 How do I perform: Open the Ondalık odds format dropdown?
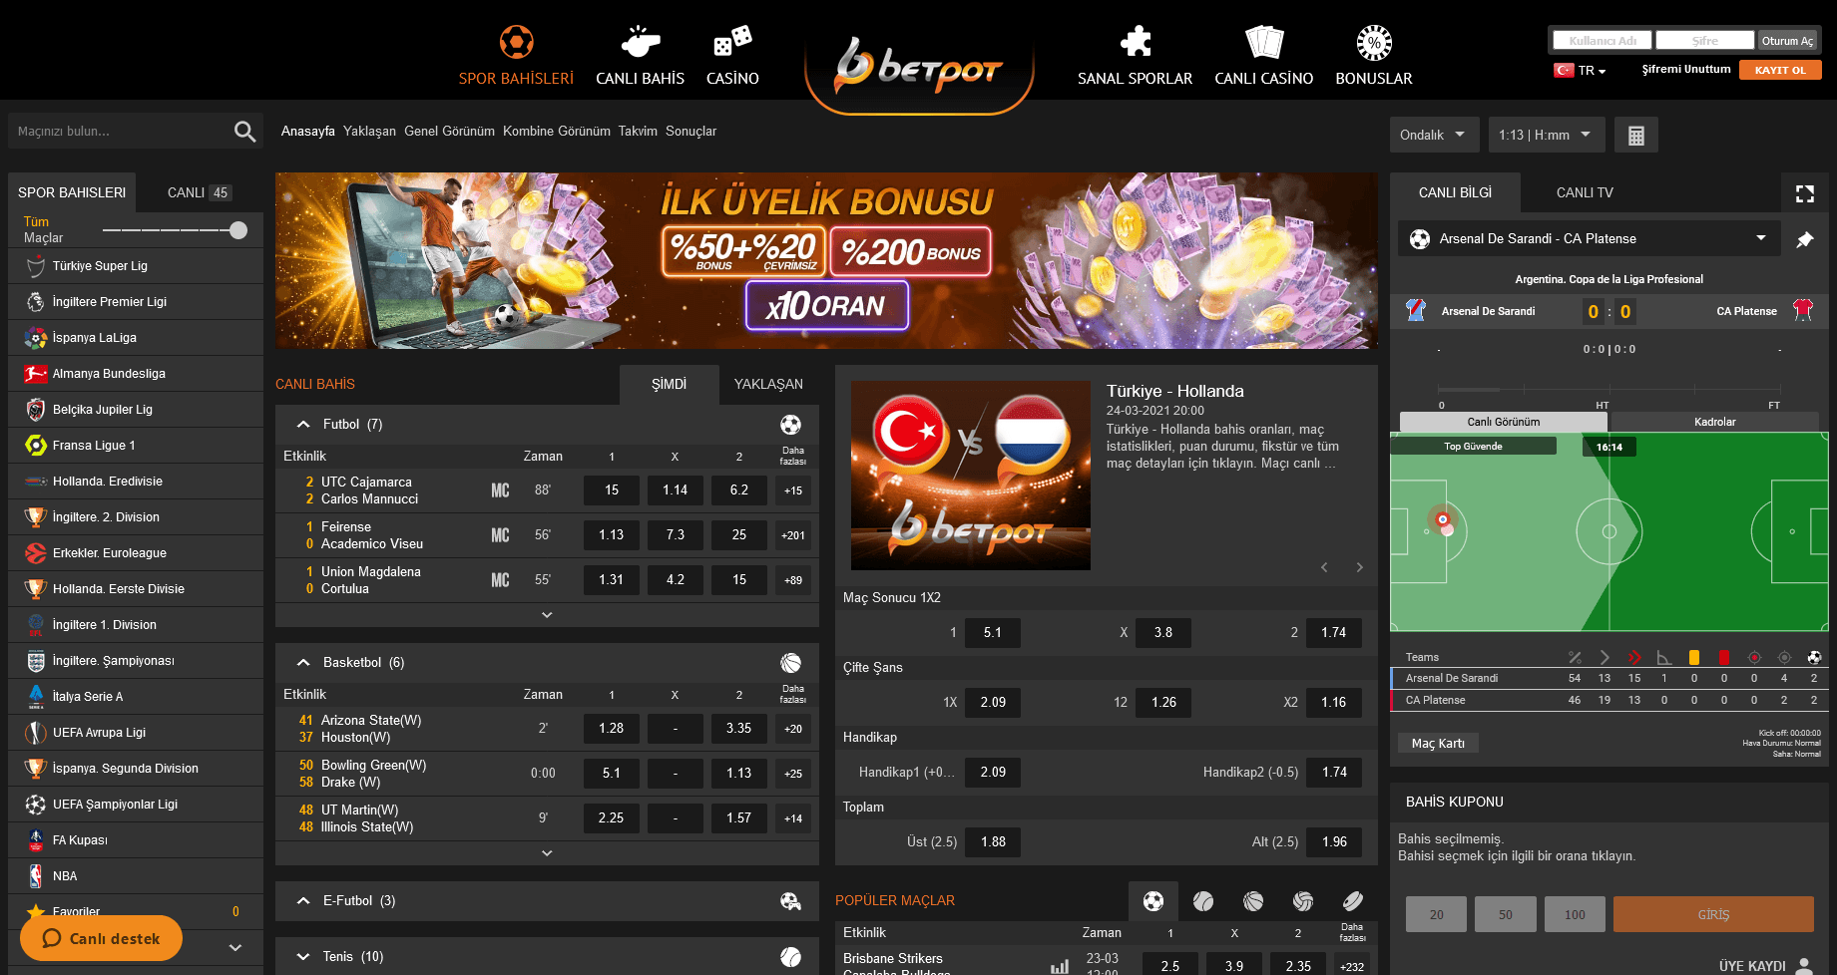[1433, 136]
